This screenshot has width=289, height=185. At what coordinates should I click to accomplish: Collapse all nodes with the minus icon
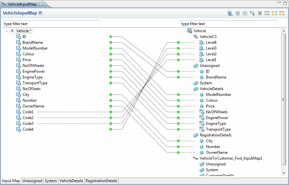pyautogui.click(x=245, y=13)
